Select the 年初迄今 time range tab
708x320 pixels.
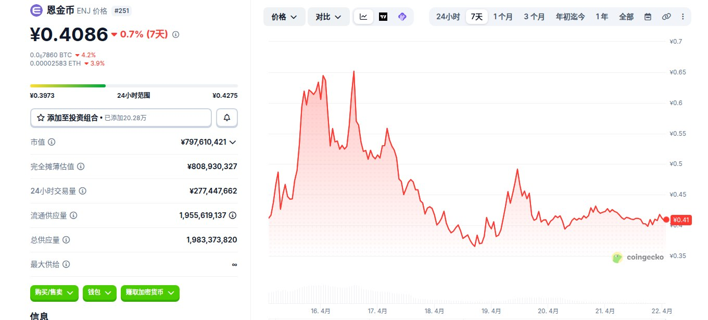570,17
